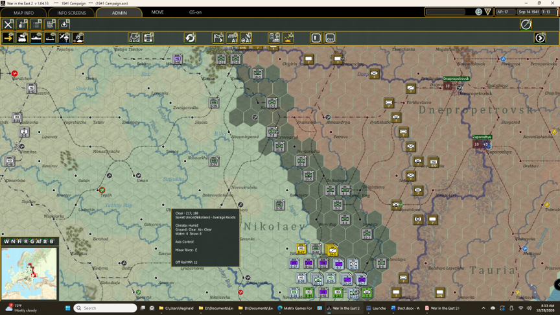Switch to Matrix Games Forum browser window
This screenshot has height=315, width=560.
point(295,308)
